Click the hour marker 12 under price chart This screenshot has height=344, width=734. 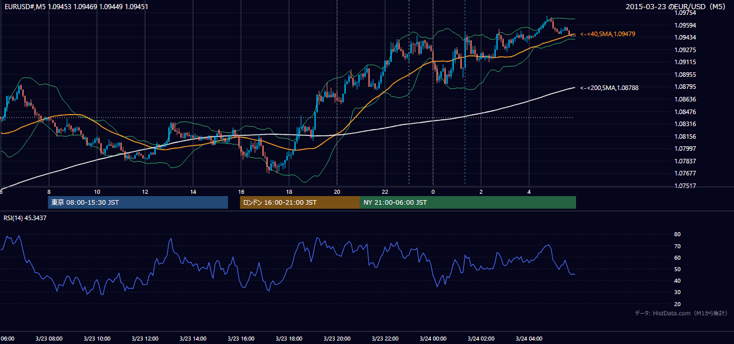(145, 191)
